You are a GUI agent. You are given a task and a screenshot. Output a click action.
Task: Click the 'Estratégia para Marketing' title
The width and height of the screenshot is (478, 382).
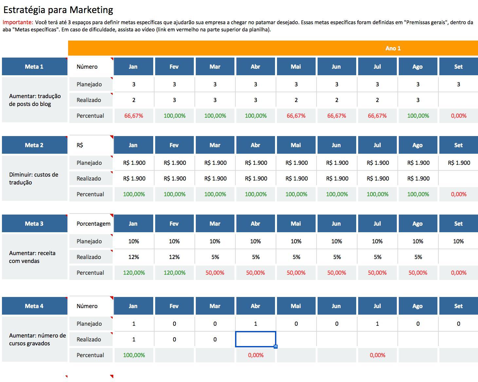(x=58, y=10)
